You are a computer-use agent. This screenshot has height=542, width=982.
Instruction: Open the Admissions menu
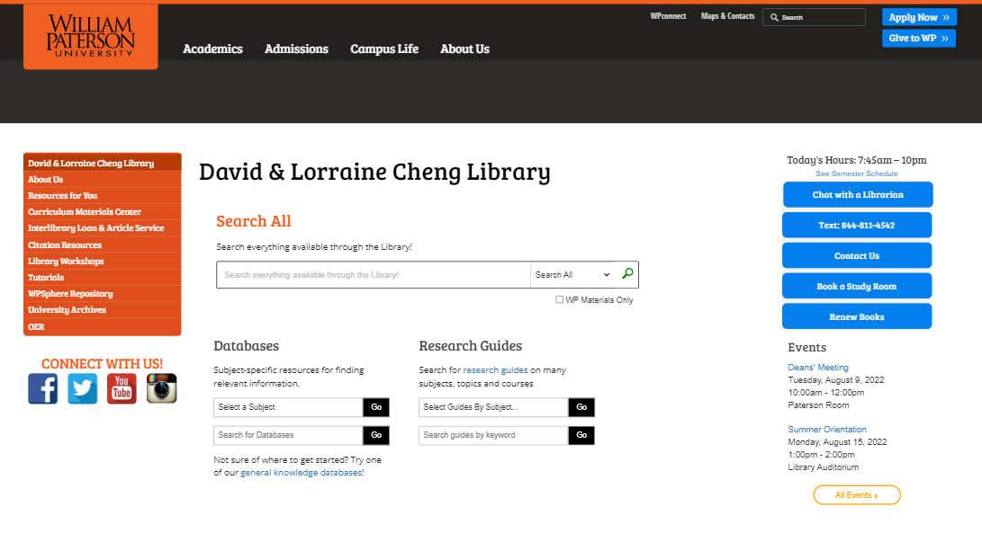pos(296,49)
